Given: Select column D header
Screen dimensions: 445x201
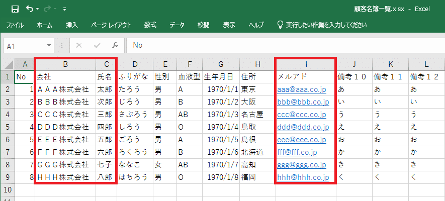Looking at the screenshot, I should coord(135,65).
